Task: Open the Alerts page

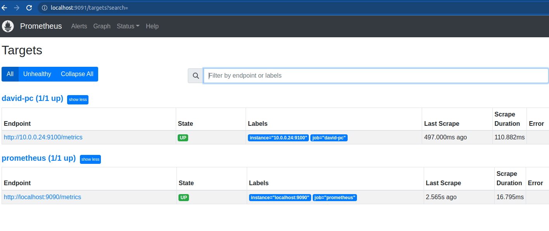Action: click(x=79, y=26)
